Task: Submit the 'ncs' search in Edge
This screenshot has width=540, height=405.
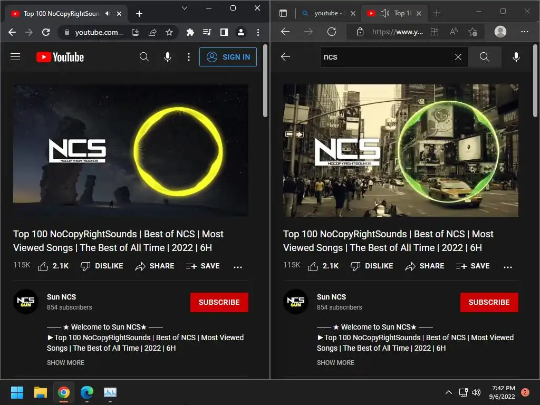Action: click(485, 57)
